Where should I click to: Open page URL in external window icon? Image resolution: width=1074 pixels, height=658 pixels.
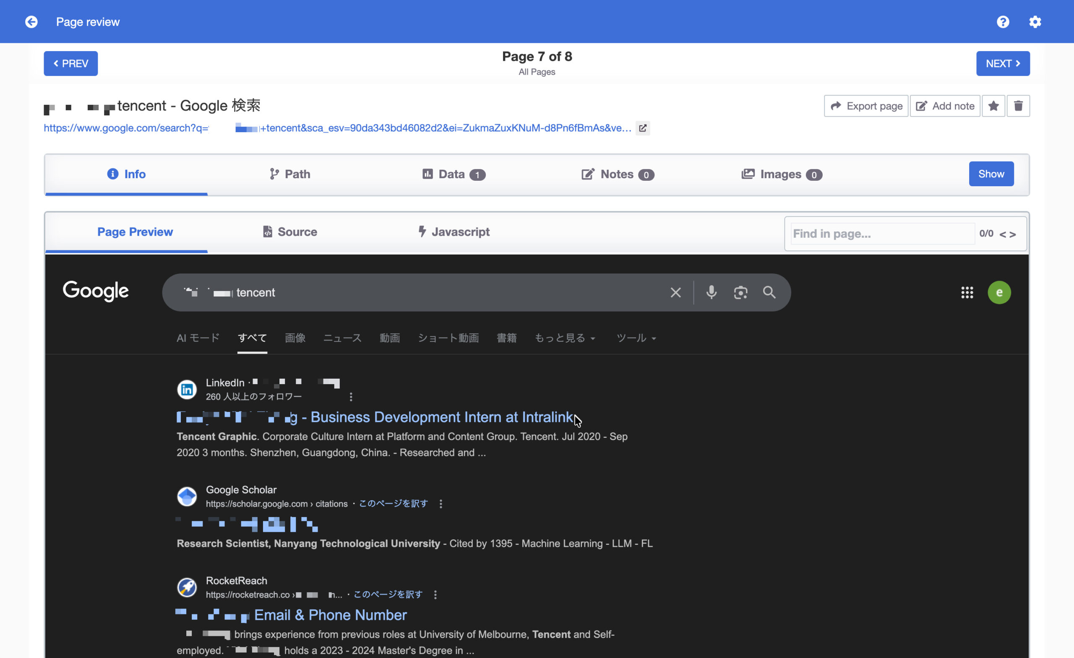[x=642, y=128]
